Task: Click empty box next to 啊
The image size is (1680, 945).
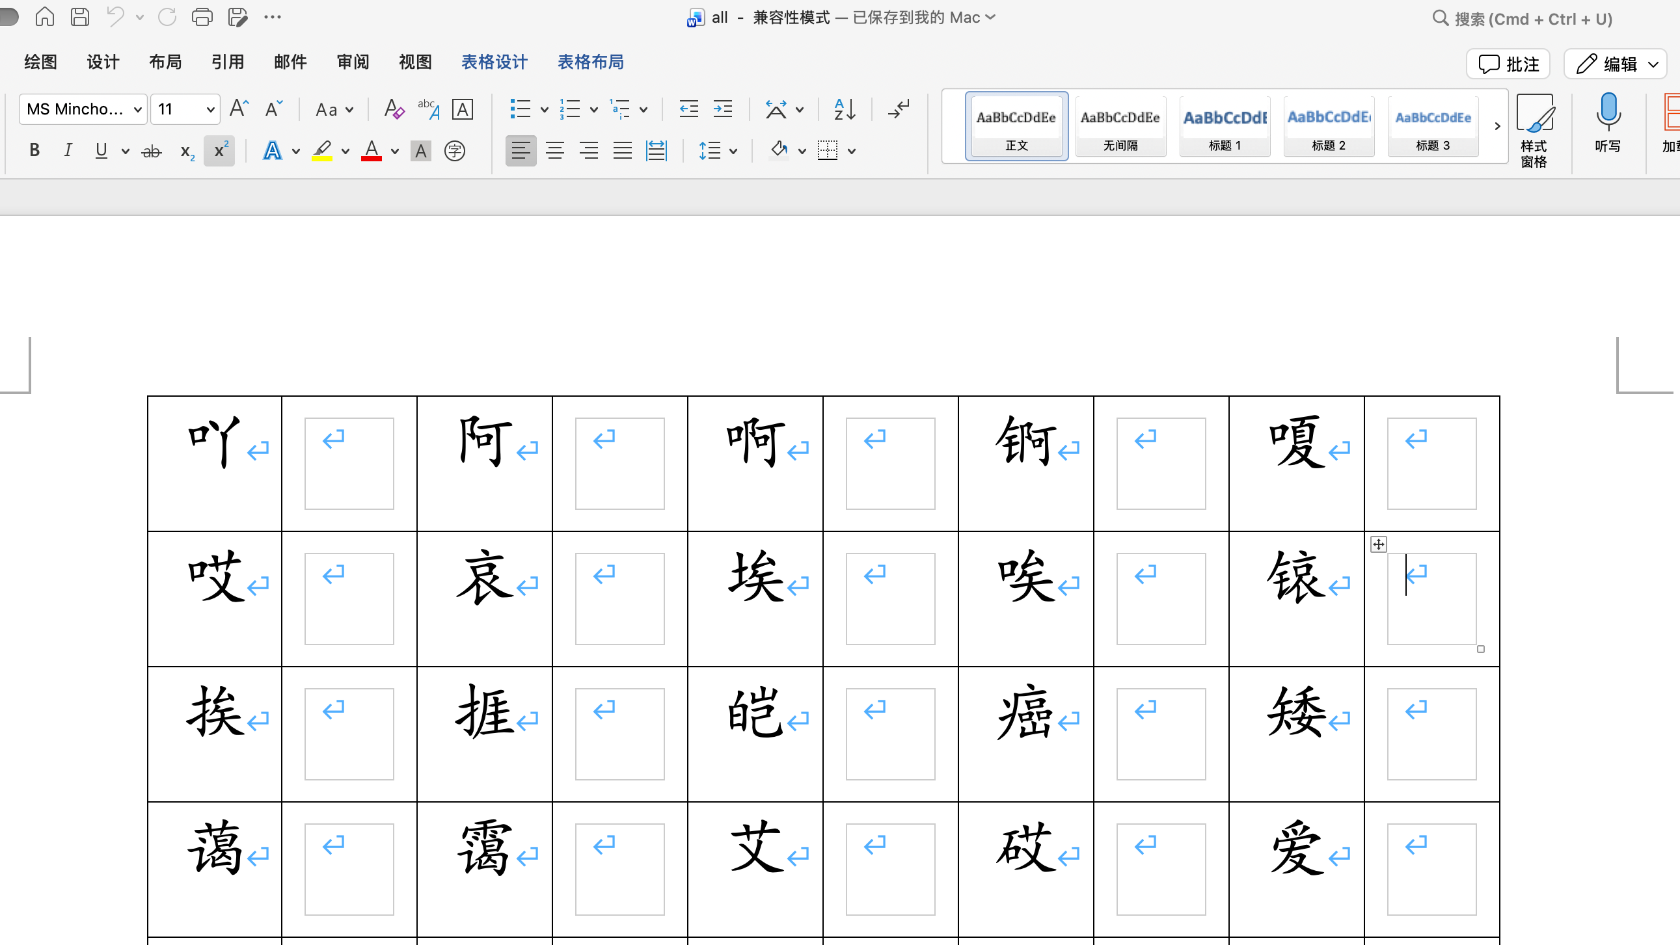Action: click(890, 463)
